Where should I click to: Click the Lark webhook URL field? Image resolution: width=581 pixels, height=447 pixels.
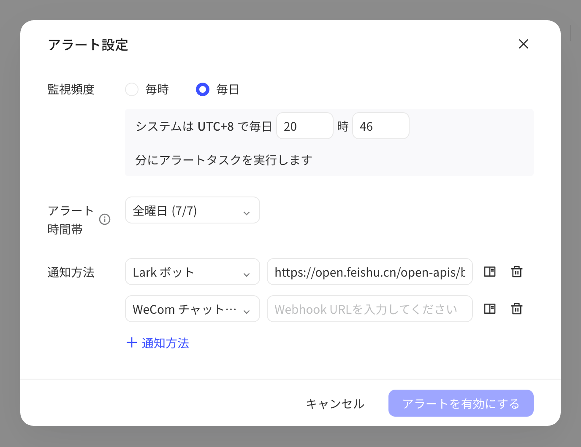(x=370, y=272)
